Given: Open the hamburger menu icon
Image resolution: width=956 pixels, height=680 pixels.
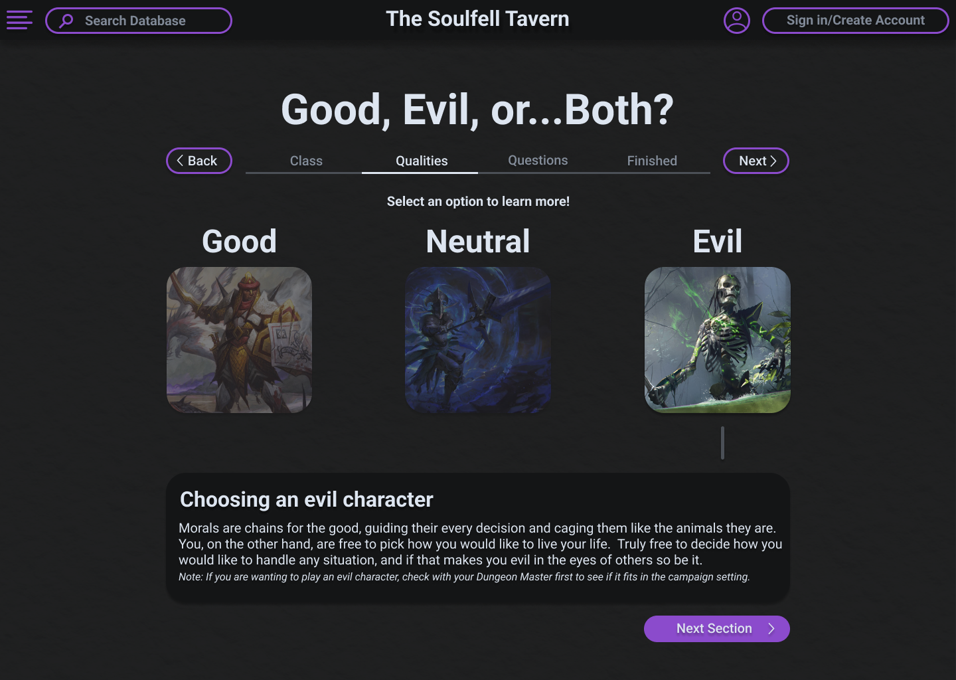Looking at the screenshot, I should tap(19, 20).
